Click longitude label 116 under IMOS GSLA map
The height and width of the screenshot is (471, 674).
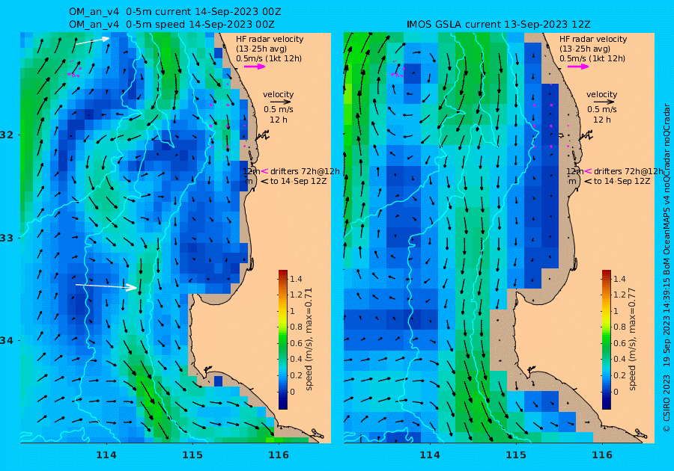[x=602, y=455]
